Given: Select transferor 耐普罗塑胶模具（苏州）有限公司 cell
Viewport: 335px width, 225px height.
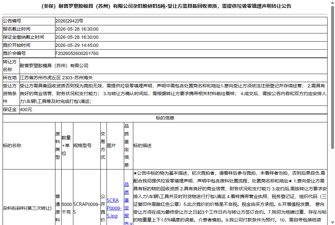Looking at the screenshot, I should click(173, 66).
